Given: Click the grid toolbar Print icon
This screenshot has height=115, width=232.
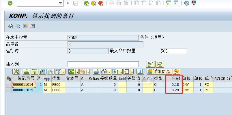Looking at the screenshot, I should (x=96, y=72).
